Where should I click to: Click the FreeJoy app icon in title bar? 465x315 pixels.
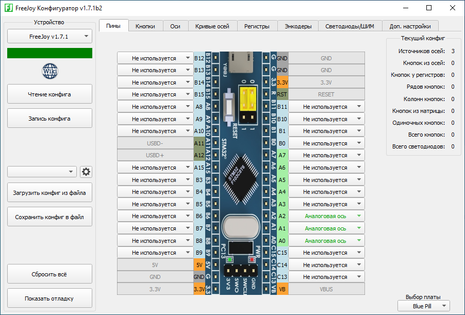coord(8,8)
